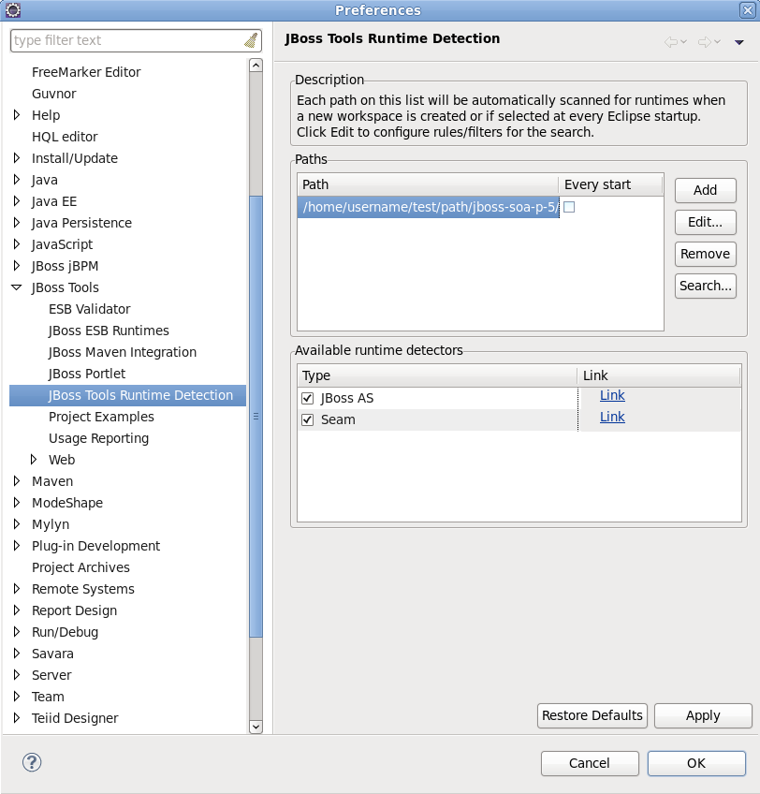The height and width of the screenshot is (794, 760).
Task: Expand the ModeShape node
Action: point(17,502)
